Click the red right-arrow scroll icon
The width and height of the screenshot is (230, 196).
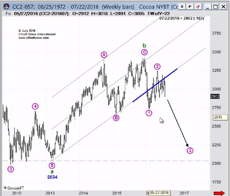pos(219,193)
